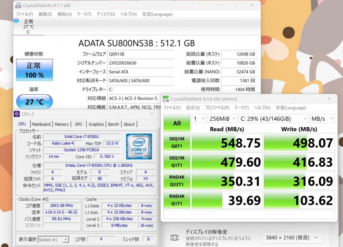Click the SEQ1M Q1T1 read result 479.60
Screen dimensions: 343x247
tap(227, 162)
